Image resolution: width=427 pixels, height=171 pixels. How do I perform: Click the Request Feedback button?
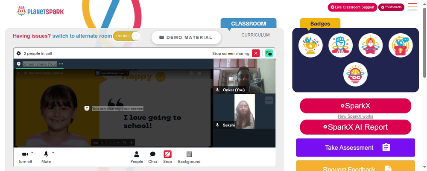(x=355, y=166)
